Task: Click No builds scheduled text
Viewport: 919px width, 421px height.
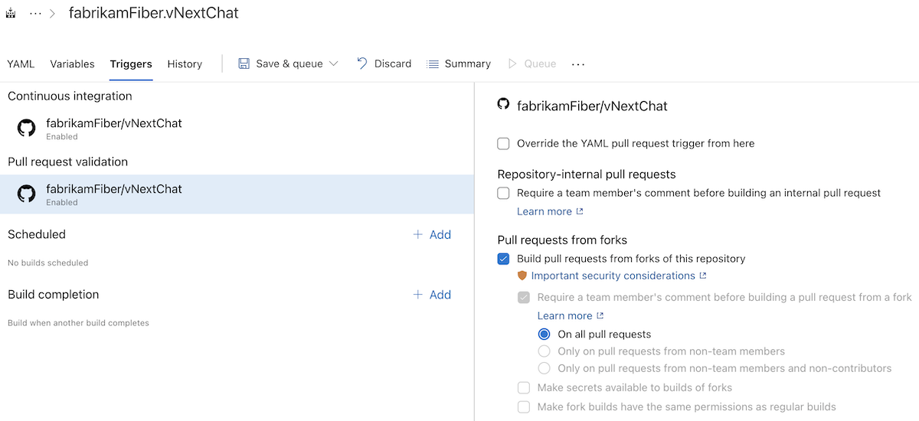Action: pyautogui.click(x=48, y=263)
